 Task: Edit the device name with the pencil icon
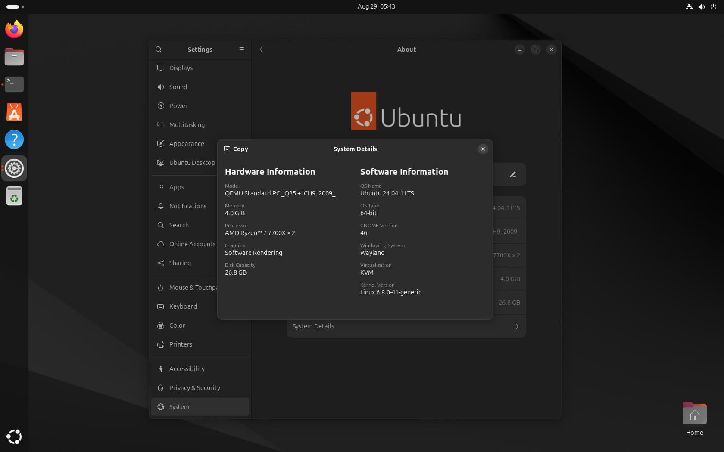point(513,174)
